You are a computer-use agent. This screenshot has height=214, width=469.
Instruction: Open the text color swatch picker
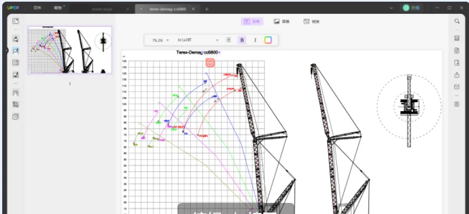tap(268, 40)
